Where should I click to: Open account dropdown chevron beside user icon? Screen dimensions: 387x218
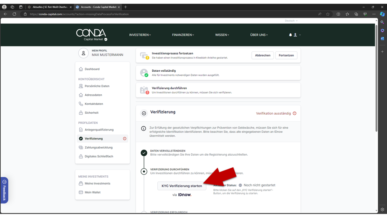tap(300, 35)
